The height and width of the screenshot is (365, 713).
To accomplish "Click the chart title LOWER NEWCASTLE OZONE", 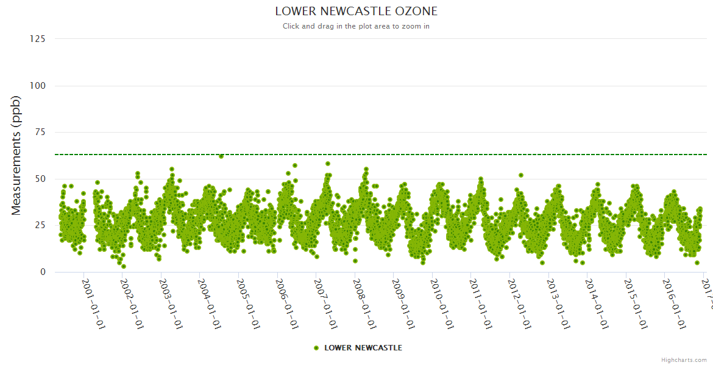I will pyautogui.click(x=356, y=12).
